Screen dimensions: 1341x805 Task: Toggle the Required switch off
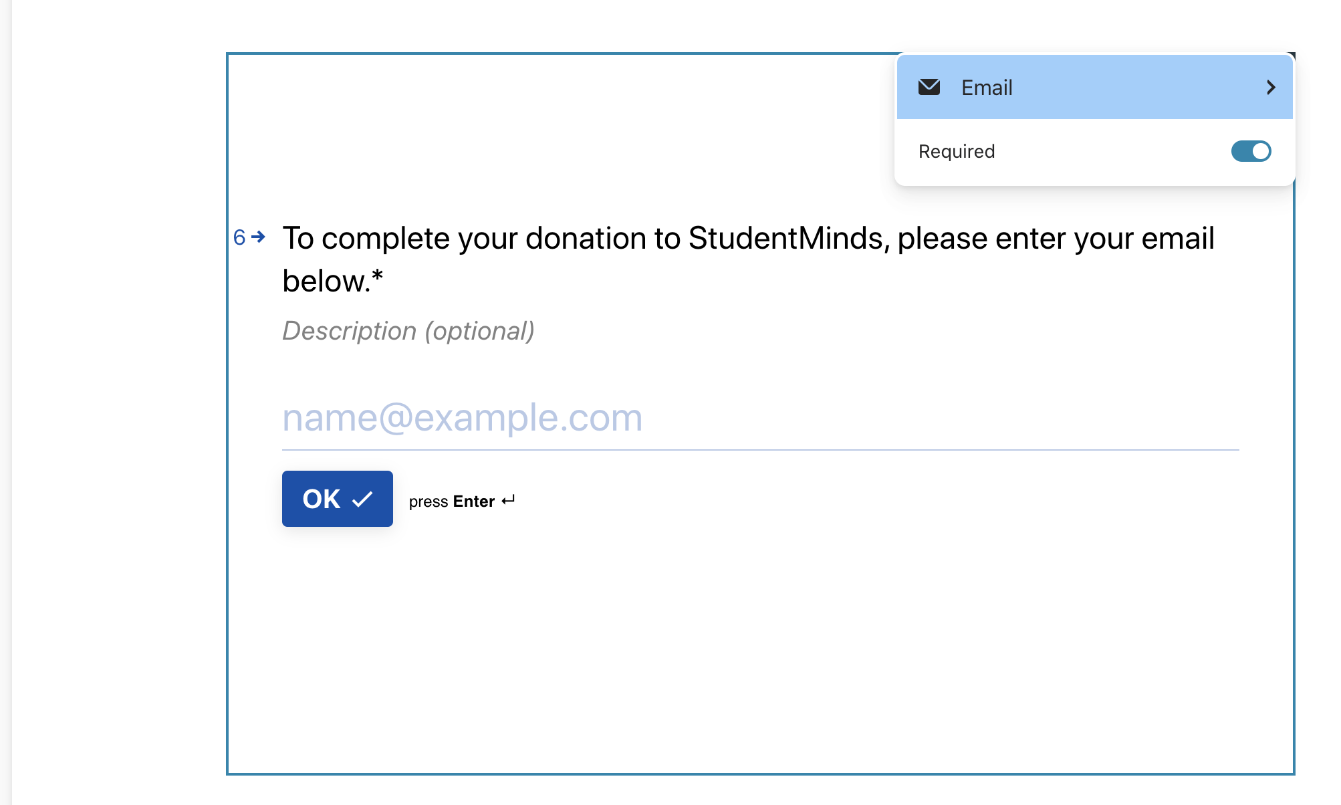pos(1251,151)
